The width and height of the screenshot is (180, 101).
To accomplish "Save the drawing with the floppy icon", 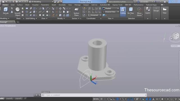I will point(10,2).
